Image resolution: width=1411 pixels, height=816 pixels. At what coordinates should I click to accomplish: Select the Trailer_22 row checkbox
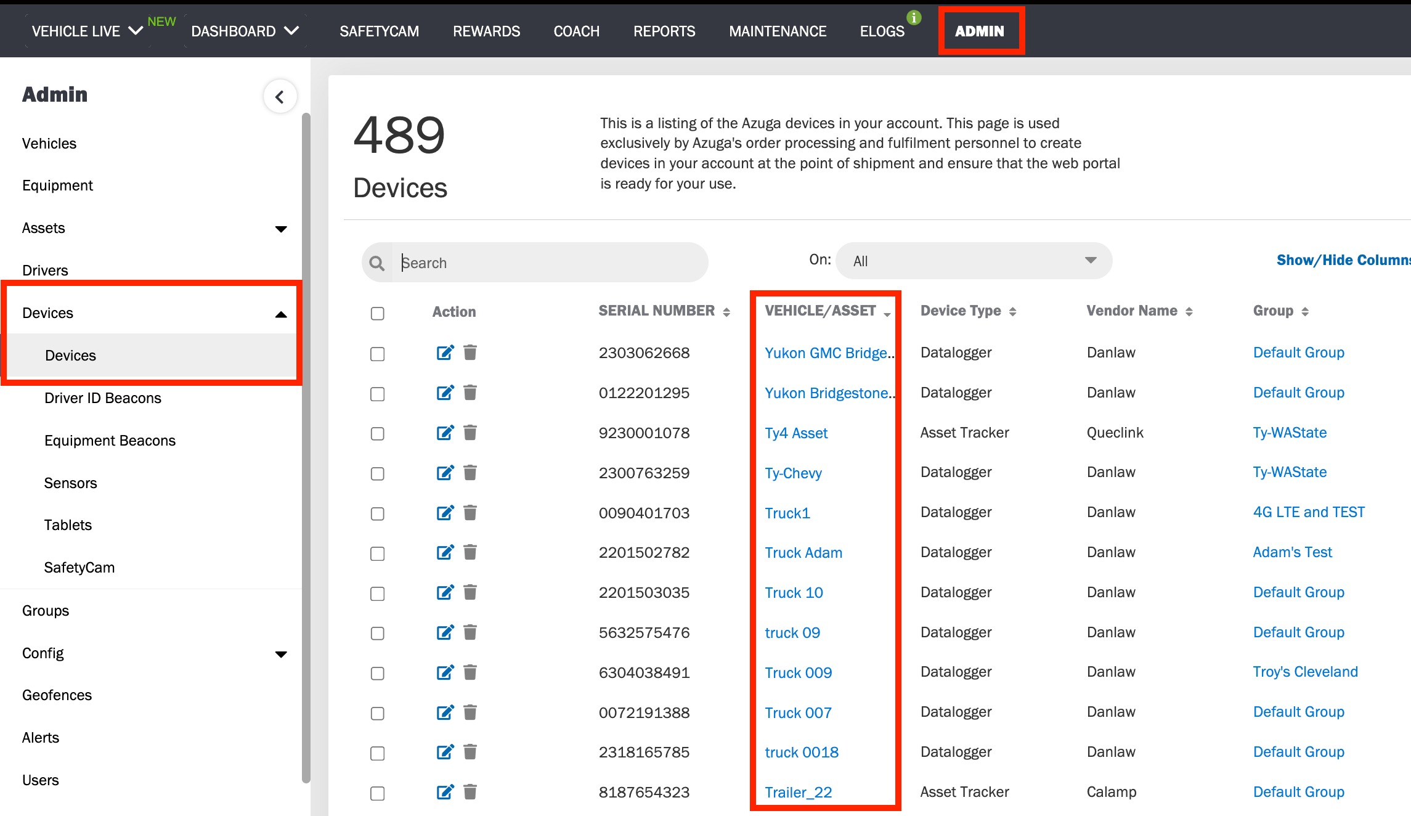point(378,793)
